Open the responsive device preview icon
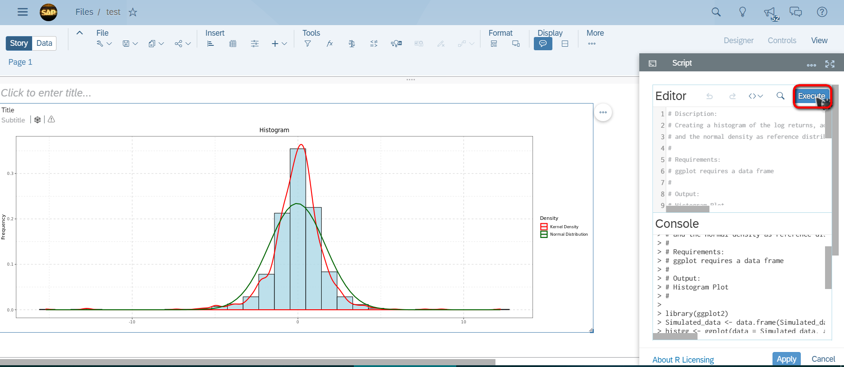844x367 pixels. [516, 44]
